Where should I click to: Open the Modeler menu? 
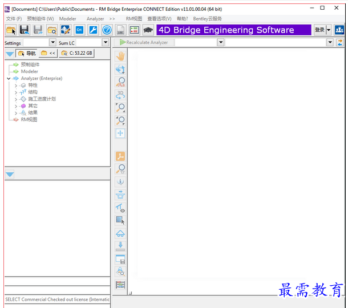pos(67,19)
